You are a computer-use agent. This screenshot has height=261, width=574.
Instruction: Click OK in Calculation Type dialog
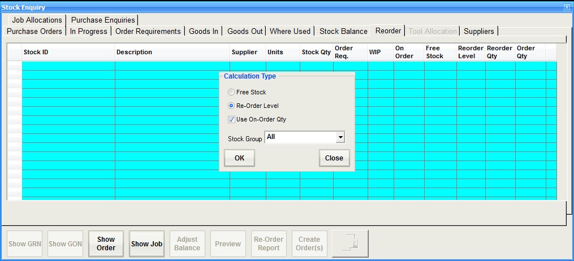(x=239, y=158)
